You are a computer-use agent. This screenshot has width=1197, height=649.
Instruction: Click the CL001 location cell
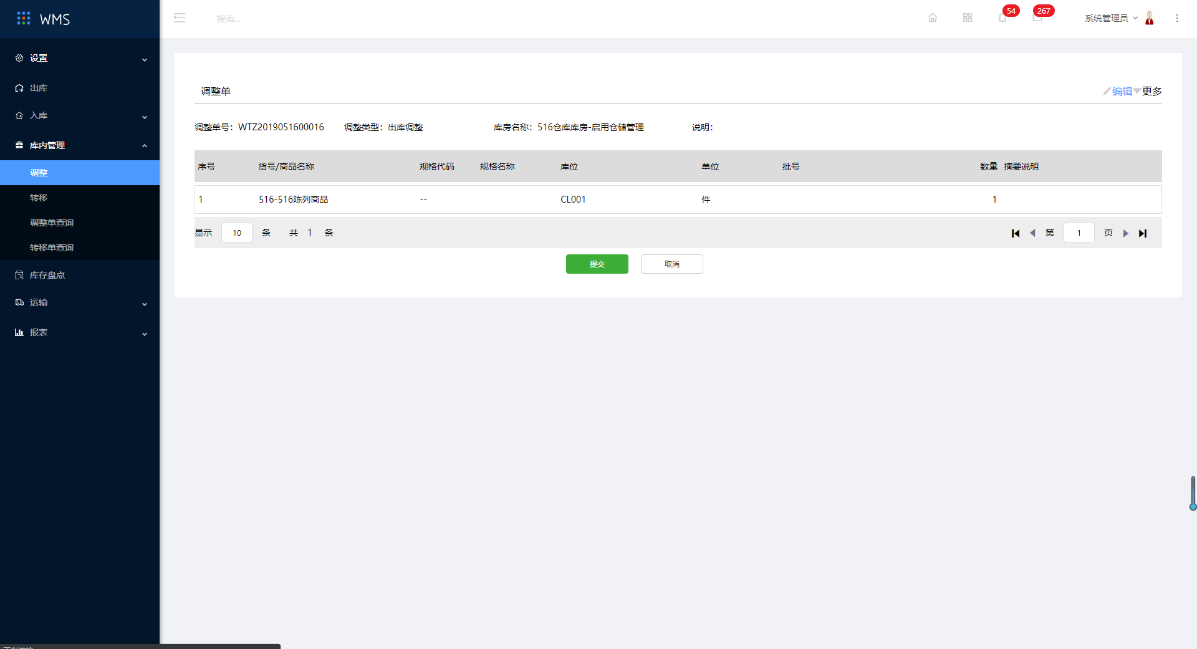pos(573,200)
